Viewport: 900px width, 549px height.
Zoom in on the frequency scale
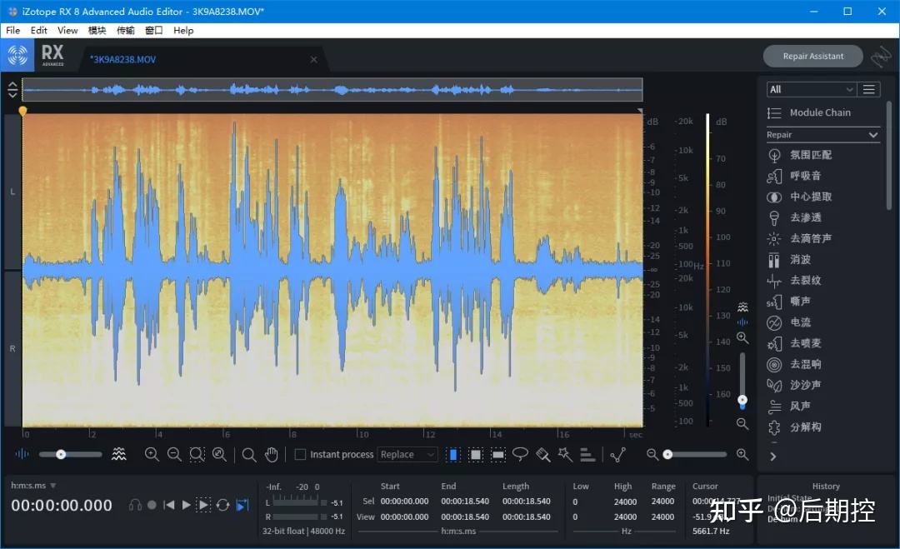(742, 338)
